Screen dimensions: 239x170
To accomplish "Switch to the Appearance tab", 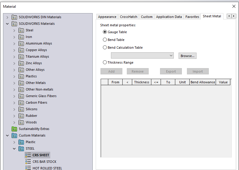I will 107,17.
